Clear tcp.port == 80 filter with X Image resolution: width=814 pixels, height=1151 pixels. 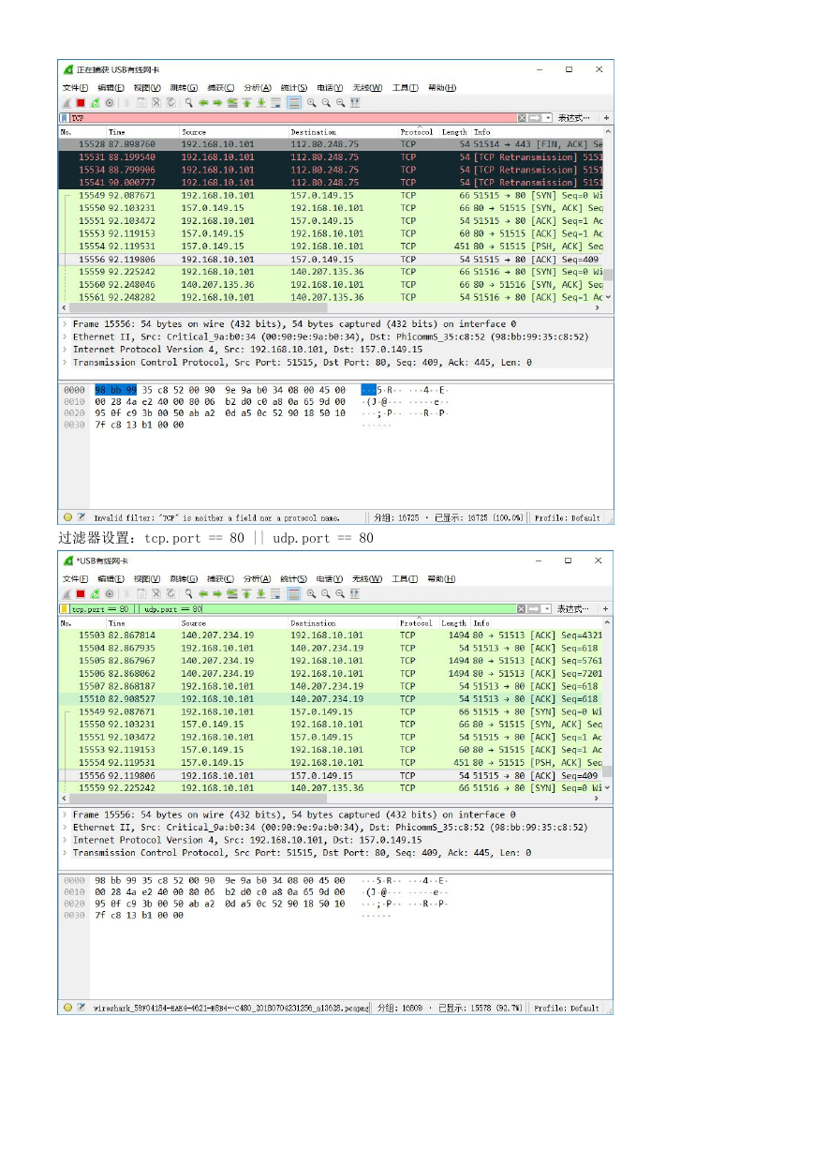click(522, 609)
